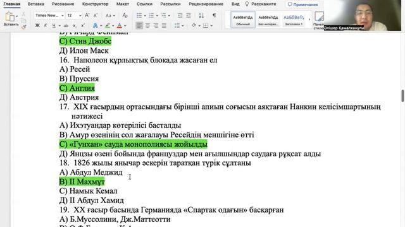Open the Styles Pane icon

[319, 17]
